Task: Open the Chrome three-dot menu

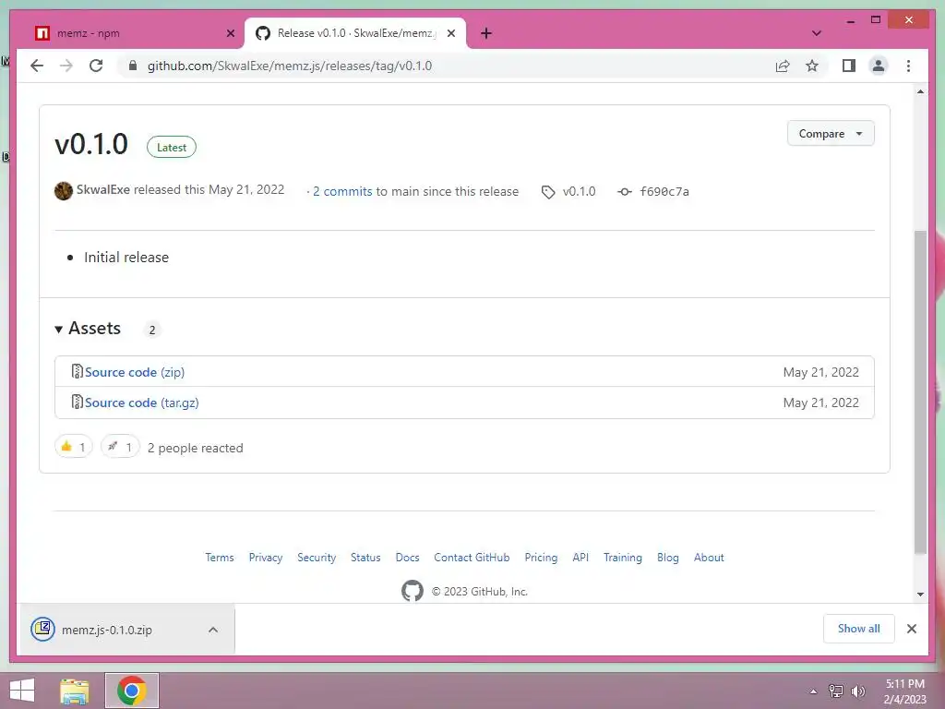Action: click(908, 66)
